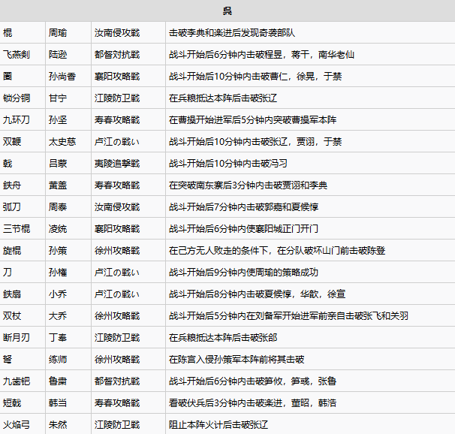Select the weapon 火焰弓
The height and width of the screenshot is (434, 455).
coord(17,425)
